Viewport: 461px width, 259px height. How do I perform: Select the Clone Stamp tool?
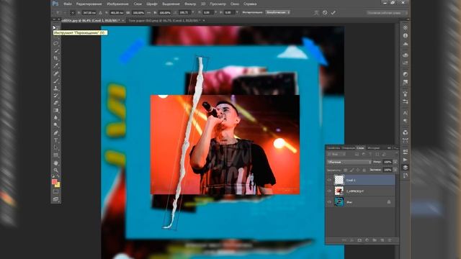(x=55, y=88)
